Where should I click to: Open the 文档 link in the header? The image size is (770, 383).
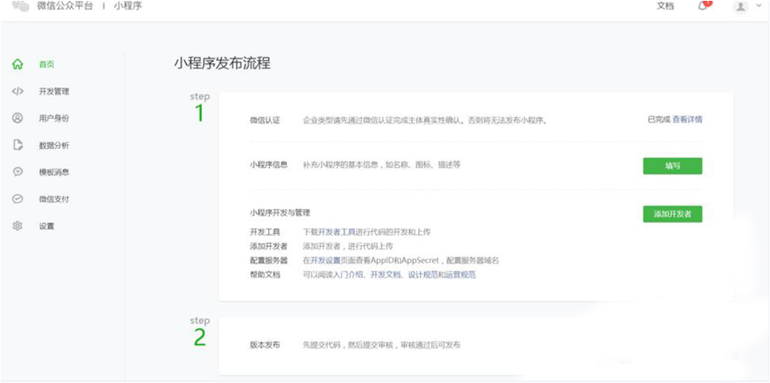(666, 6)
